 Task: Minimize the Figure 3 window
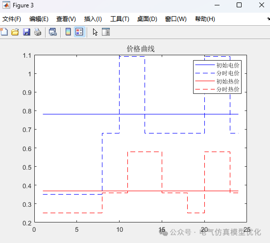pyautogui.click(x=217, y=5)
